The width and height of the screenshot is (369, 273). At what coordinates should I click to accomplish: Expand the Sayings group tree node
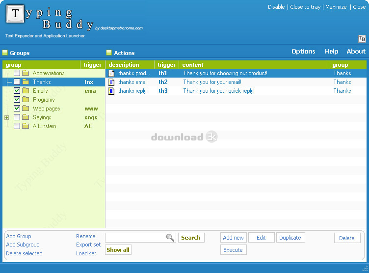[x=6, y=117]
